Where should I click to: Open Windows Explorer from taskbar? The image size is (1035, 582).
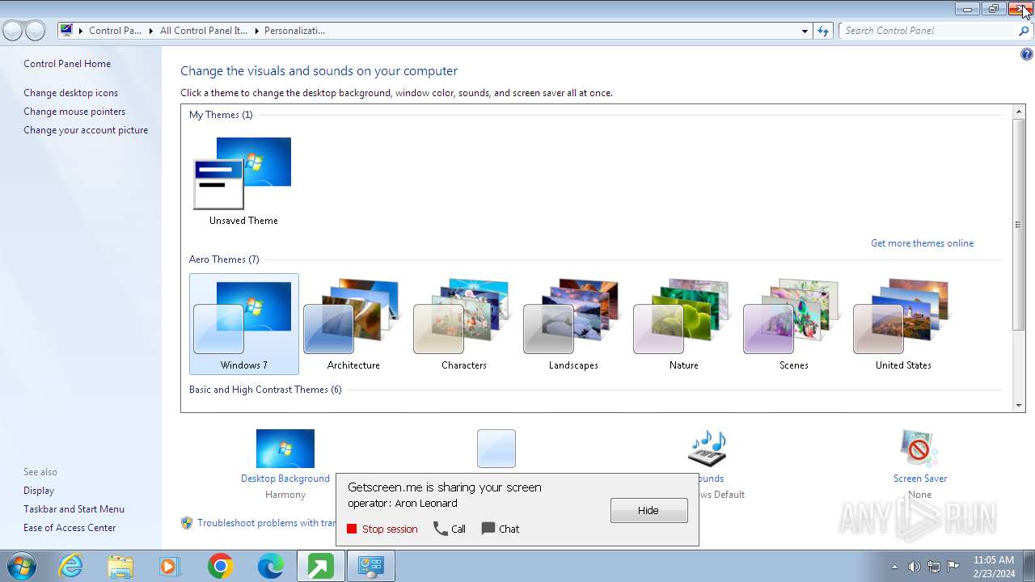tap(120, 567)
